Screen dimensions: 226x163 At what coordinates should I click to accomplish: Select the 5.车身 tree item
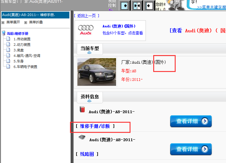18,61
